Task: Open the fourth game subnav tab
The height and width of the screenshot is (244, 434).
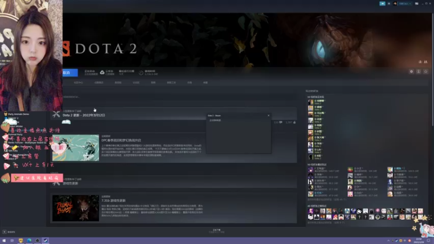Action: [136, 82]
